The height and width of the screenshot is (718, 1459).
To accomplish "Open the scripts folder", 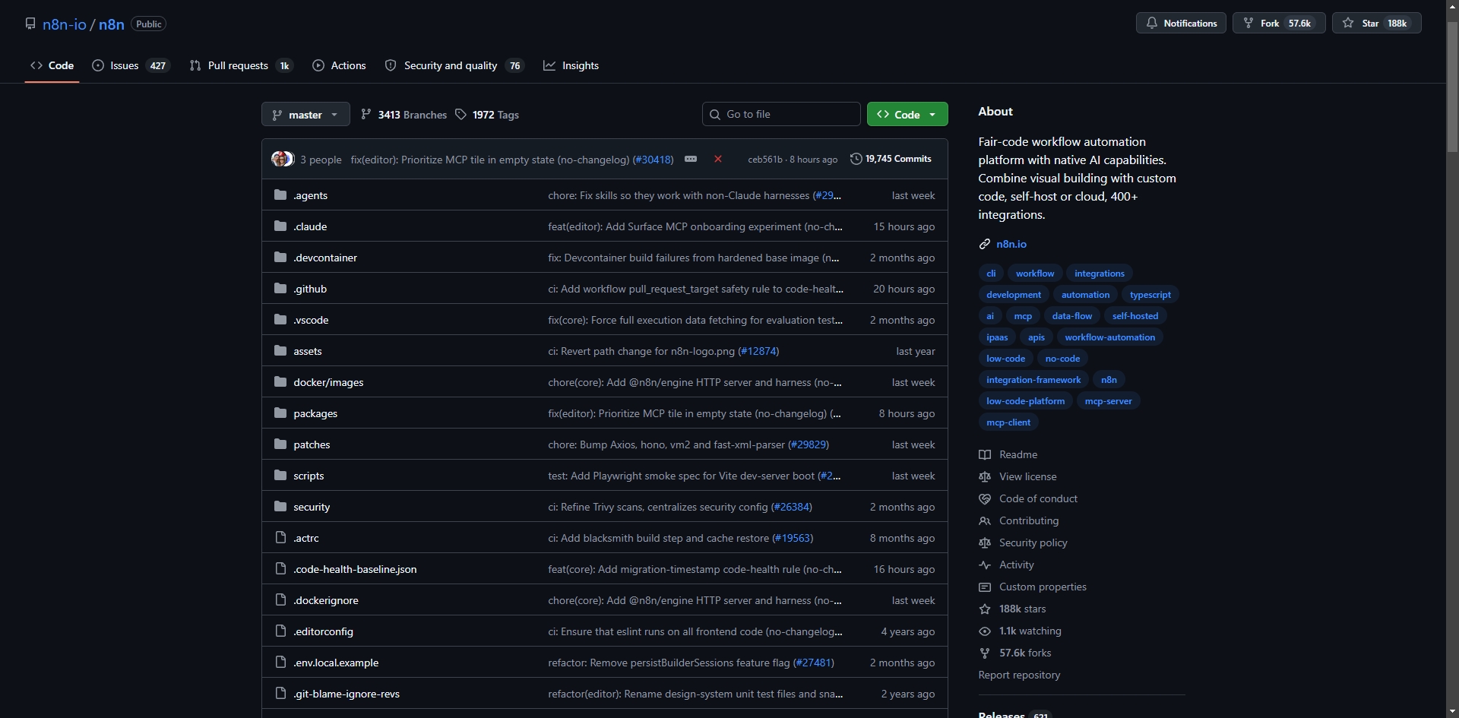I will pyautogui.click(x=309, y=476).
